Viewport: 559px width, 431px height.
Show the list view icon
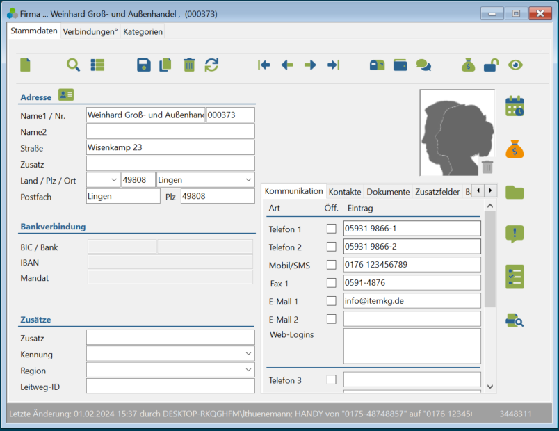(97, 65)
